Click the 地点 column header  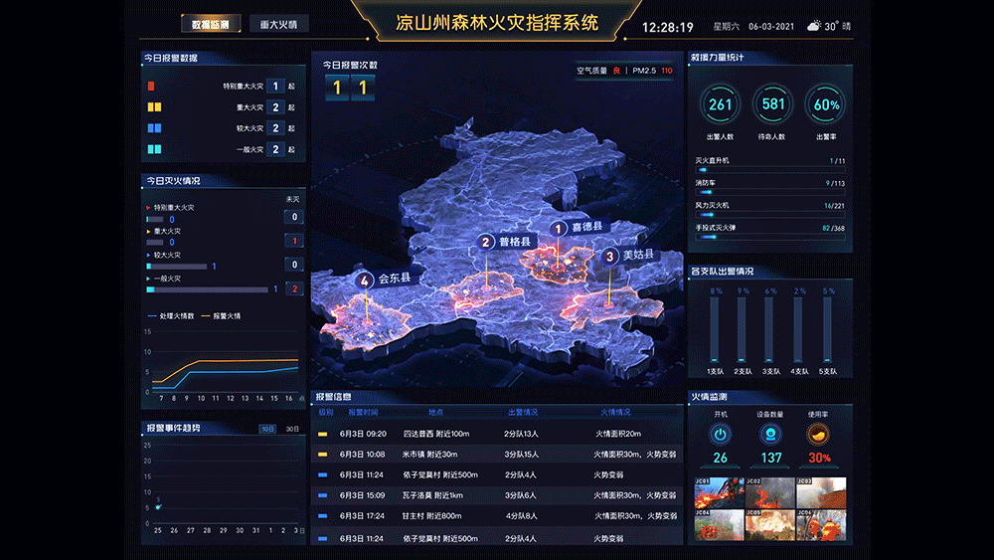pos(435,412)
